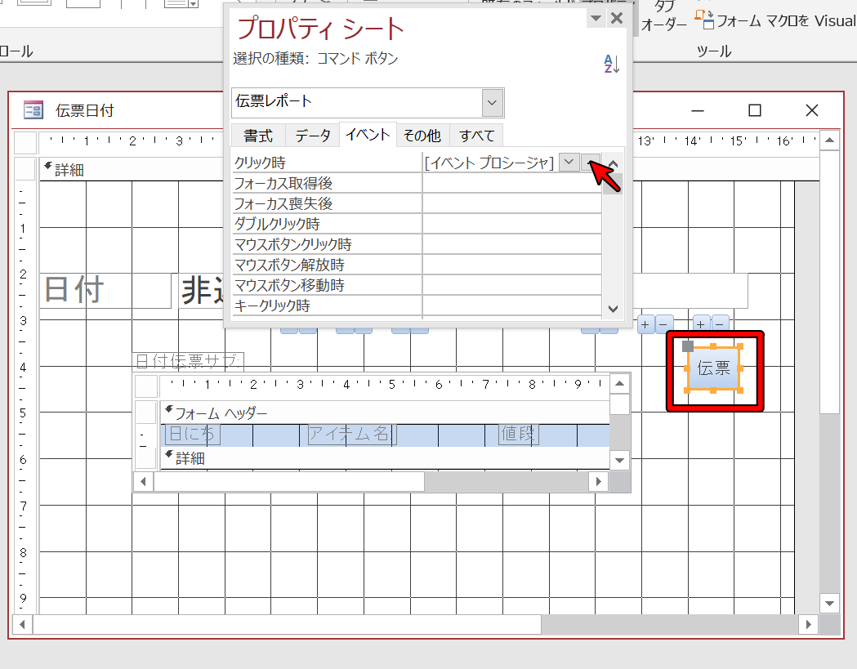Select the 値段 label in subform header

pyautogui.click(x=518, y=434)
